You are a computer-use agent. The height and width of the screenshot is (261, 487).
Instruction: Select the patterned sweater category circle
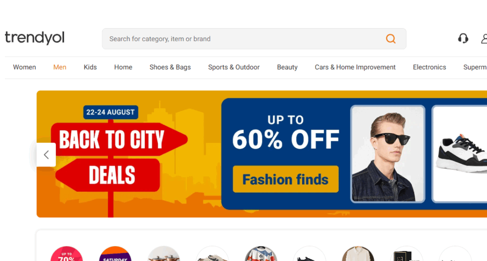261,253
